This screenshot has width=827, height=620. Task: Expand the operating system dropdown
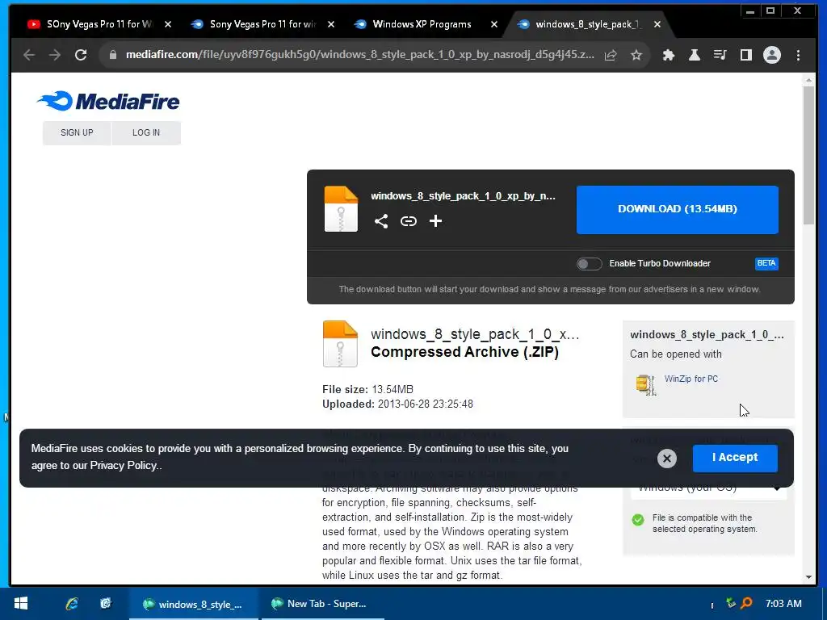click(708, 488)
